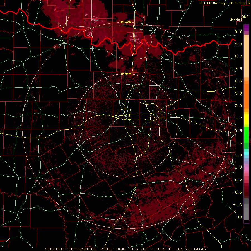
Task: Click the 5.8 scale value
Action: [x=238, y=93]
